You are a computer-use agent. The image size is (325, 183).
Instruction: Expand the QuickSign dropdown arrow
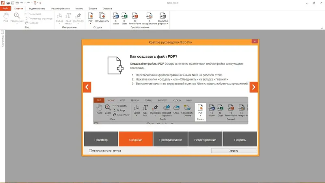pos(78,24)
